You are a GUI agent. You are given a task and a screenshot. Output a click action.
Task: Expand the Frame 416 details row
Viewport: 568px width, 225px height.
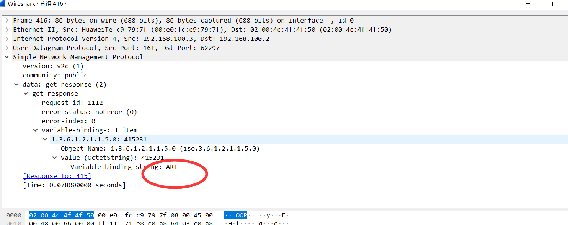coord(7,20)
